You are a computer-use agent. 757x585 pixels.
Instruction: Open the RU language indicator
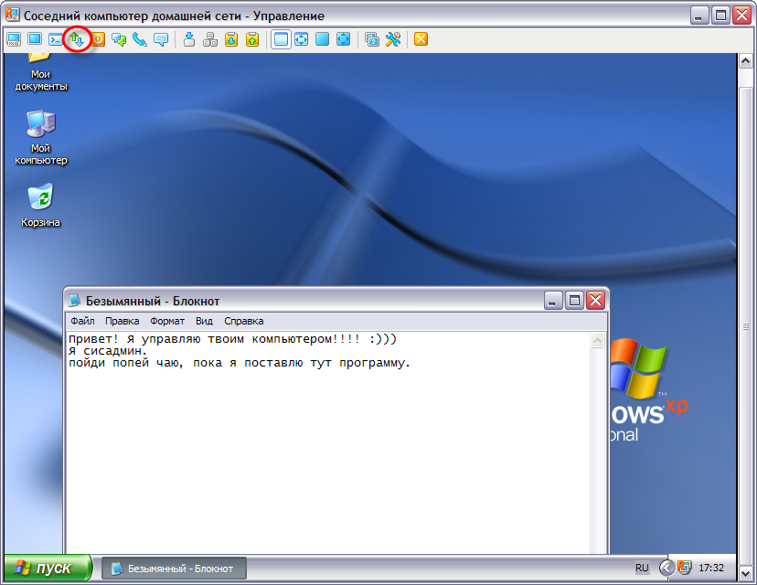click(x=642, y=569)
